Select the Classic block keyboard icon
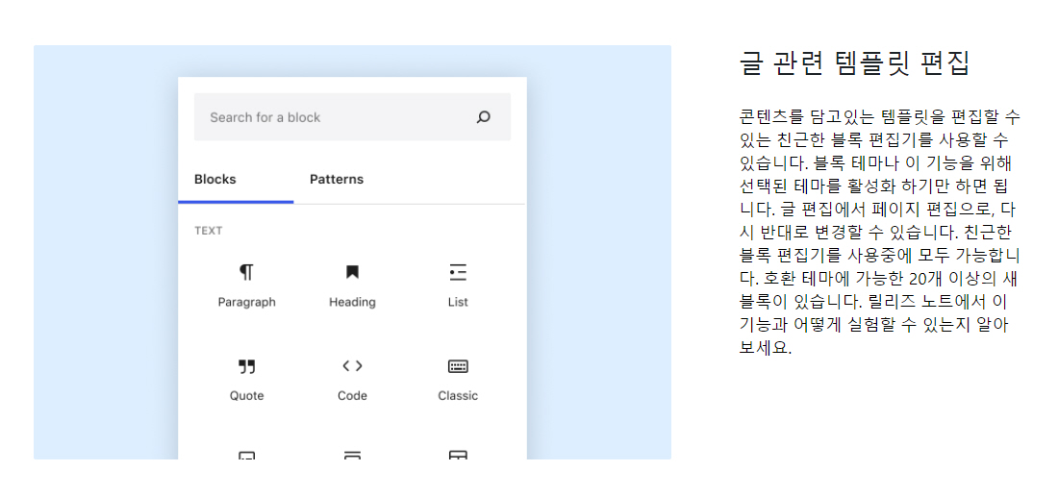Viewport: 1058px width, 496px height. pyautogui.click(x=458, y=366)
